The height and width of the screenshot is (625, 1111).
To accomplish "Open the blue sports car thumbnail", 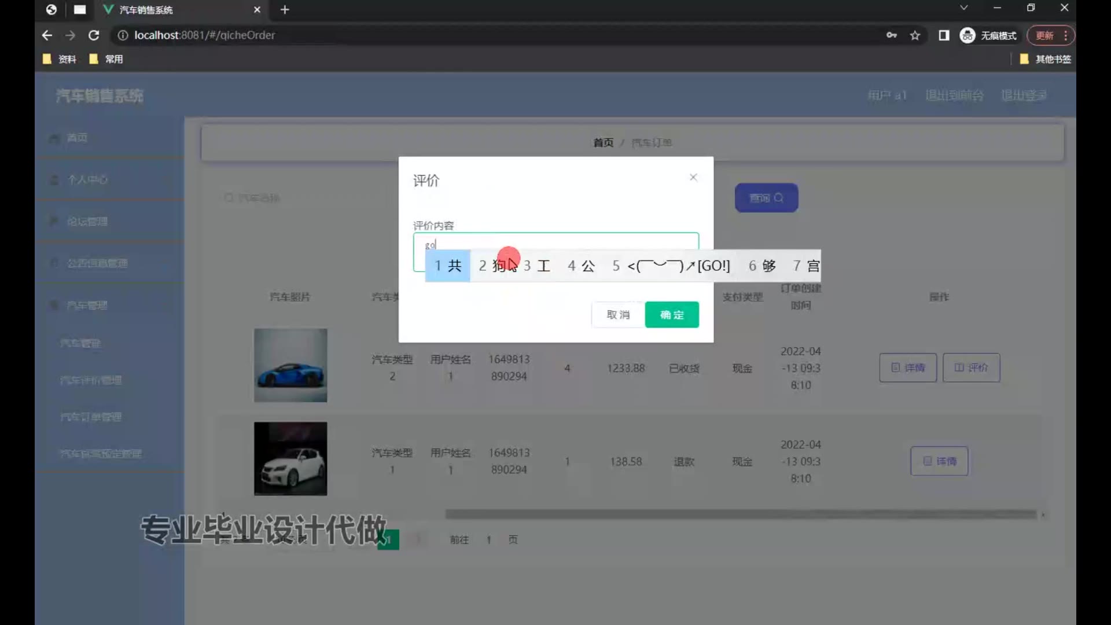I will 290,365.
